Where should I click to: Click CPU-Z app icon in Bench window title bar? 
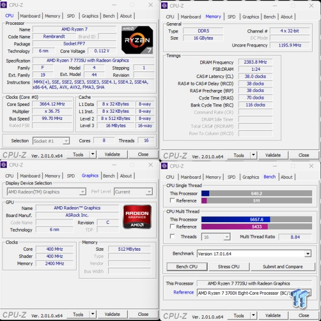(164, 166)
